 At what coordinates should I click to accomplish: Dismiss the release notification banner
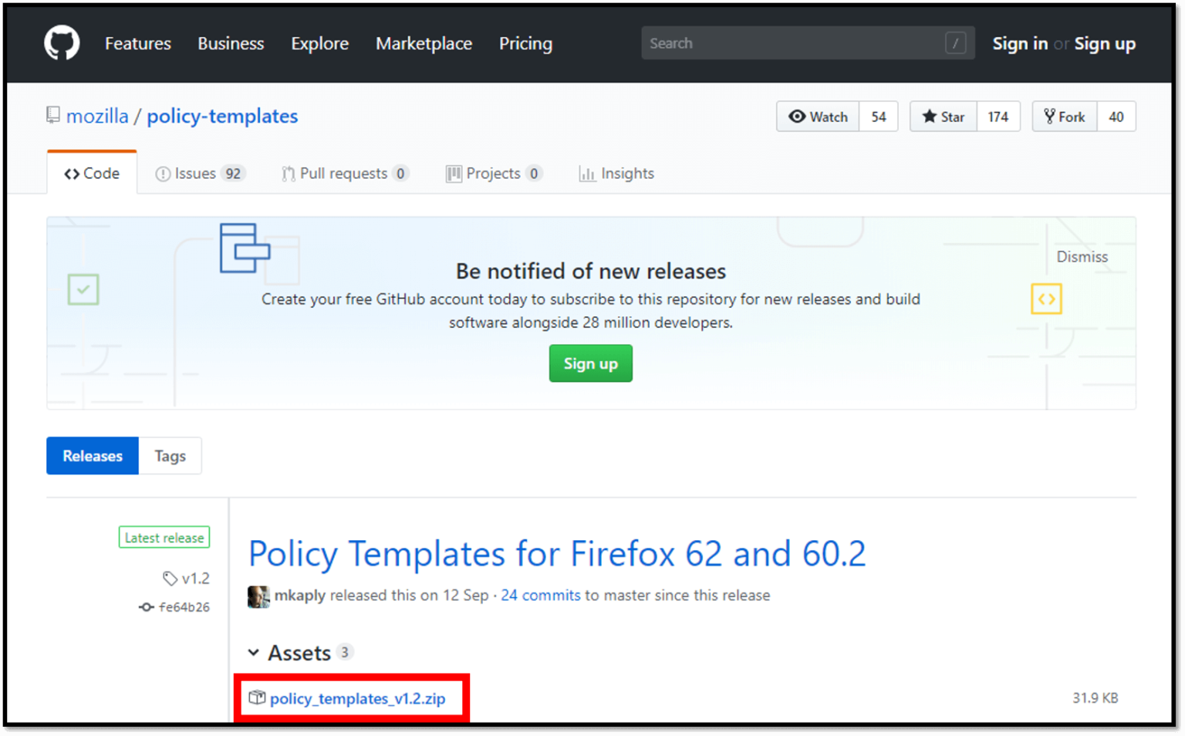(x=1082, y=257)
